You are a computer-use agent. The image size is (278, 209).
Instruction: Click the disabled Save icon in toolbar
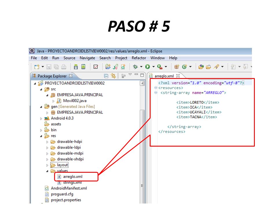49,67
